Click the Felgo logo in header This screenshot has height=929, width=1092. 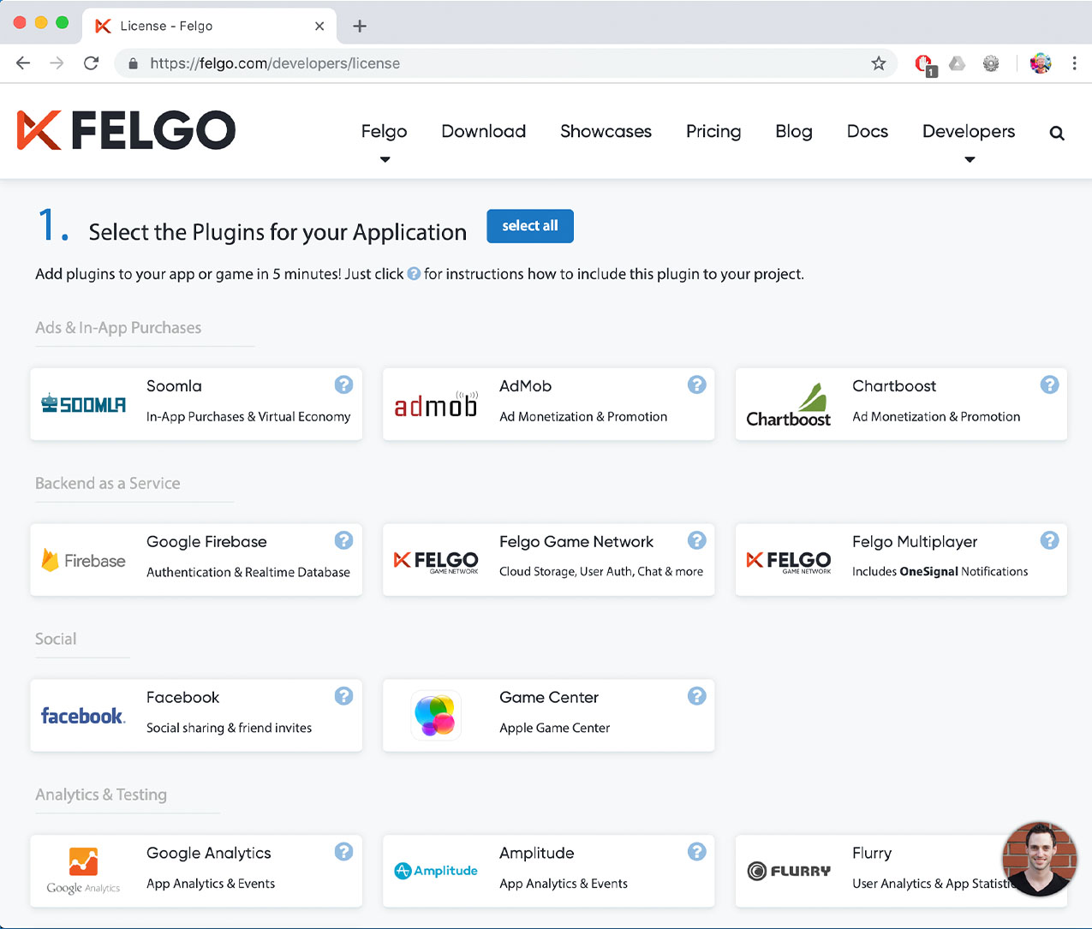[x=126, y=130]
